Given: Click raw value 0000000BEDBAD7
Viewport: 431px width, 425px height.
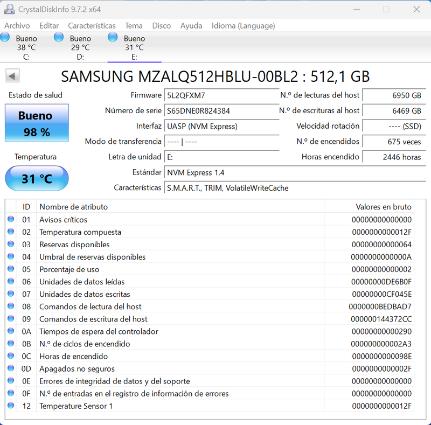Looking at the screenshot, I should [380, 306].
